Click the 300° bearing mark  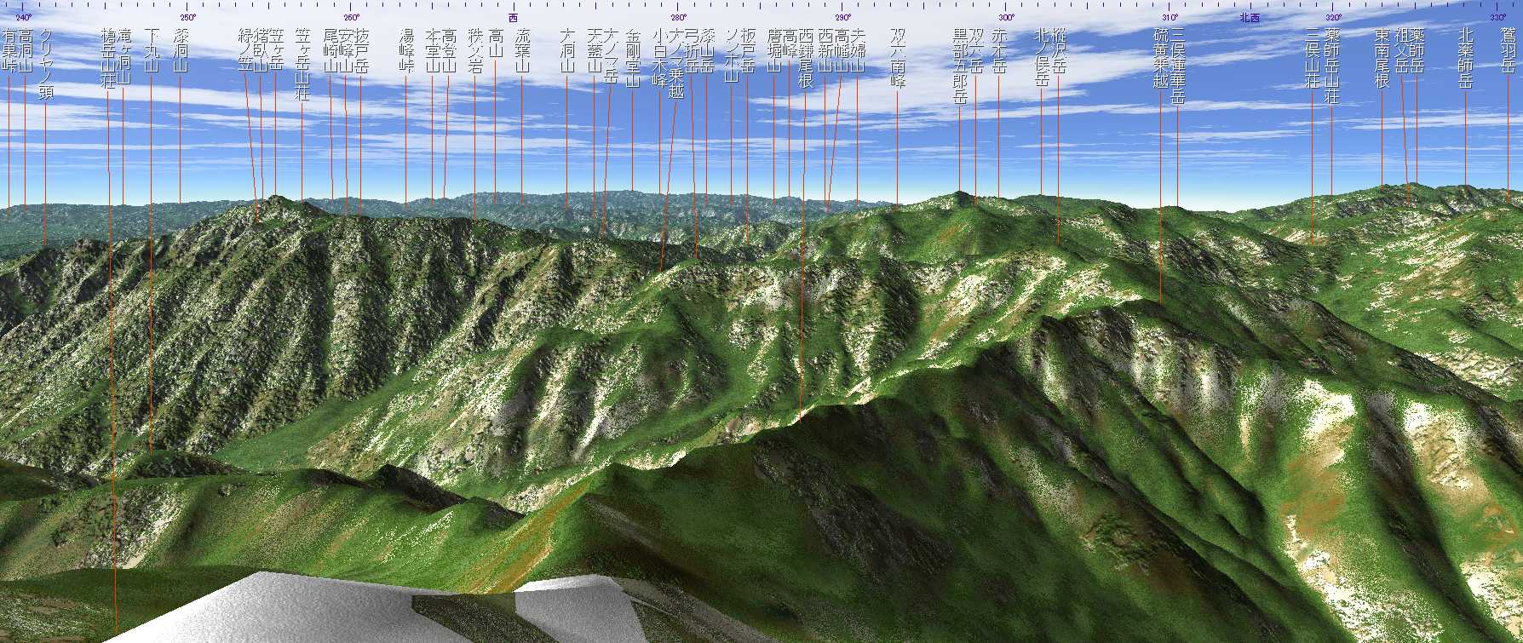click(1006, 17)
